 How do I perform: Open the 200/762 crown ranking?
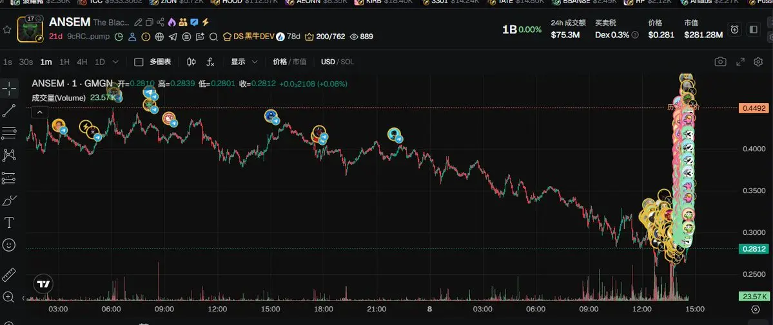[x=325, y=37]
